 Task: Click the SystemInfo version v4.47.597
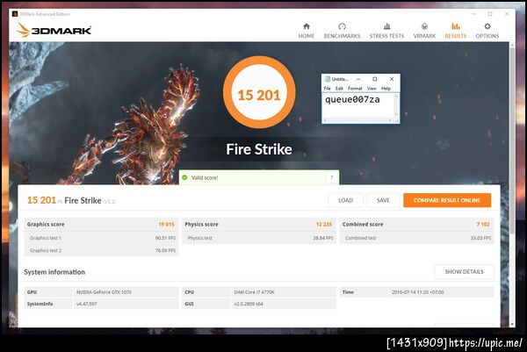coord(86,304)
